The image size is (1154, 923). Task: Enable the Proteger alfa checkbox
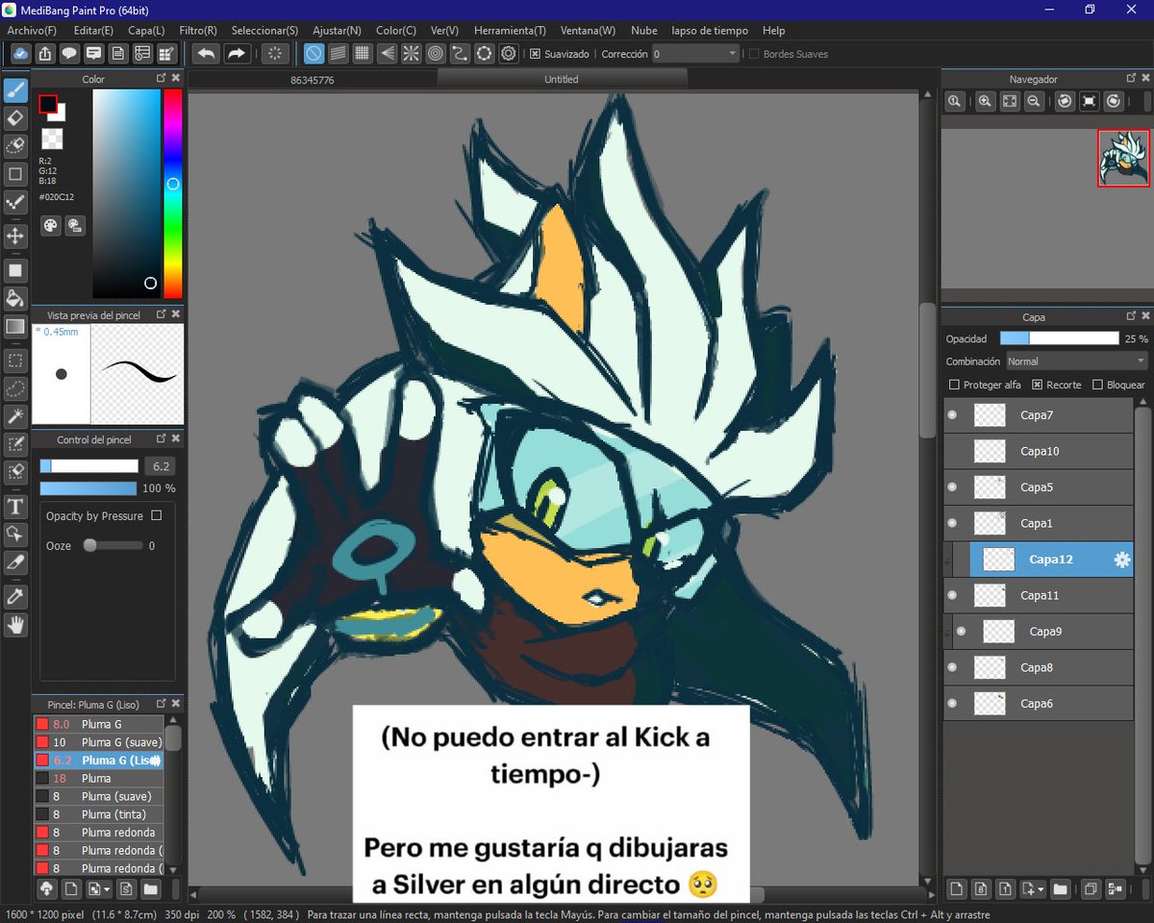click(x=954, y=385)
